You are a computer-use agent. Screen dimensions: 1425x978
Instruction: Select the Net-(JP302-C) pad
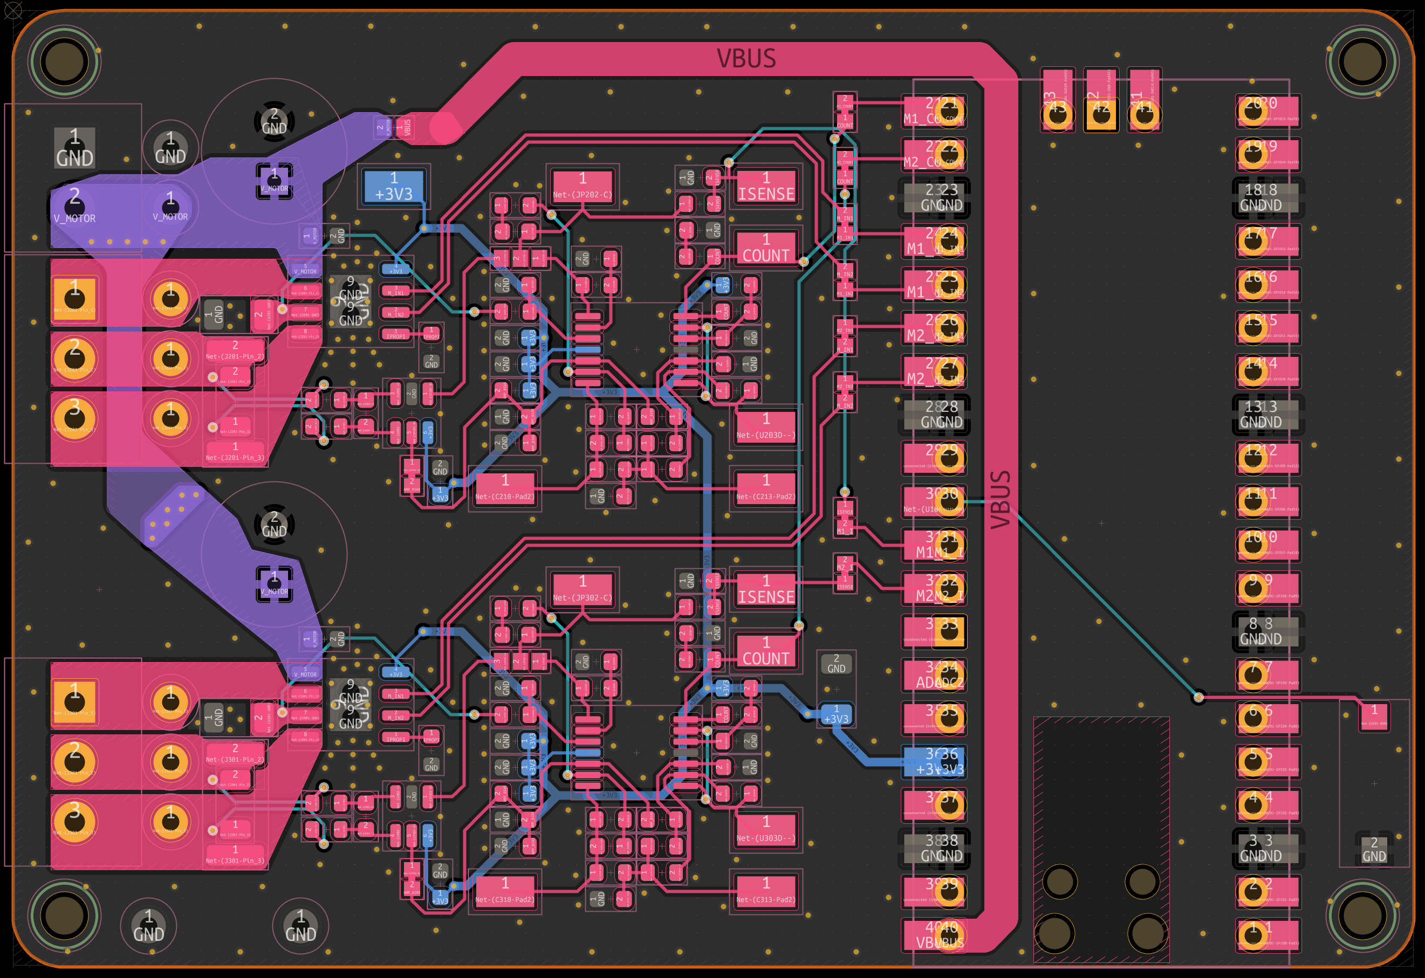[583, 589]
